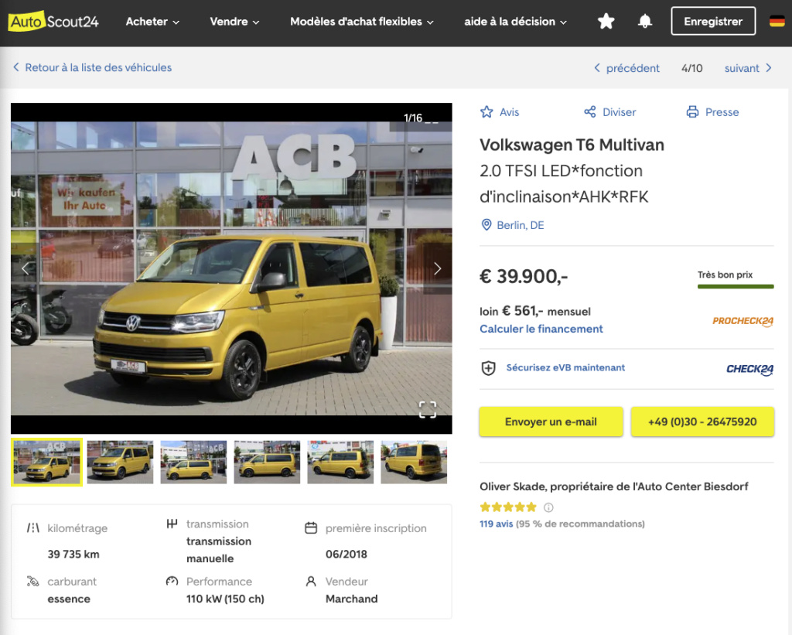The width and height of the screenshot is (792, 635).
Task: Click the Avis star icon
Action: coord(486,111)
